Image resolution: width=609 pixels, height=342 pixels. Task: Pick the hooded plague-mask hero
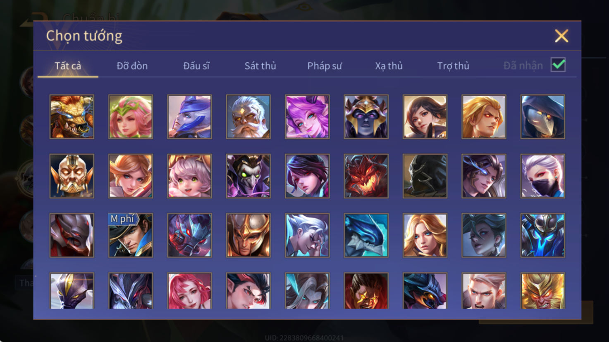tap(543, 117)
